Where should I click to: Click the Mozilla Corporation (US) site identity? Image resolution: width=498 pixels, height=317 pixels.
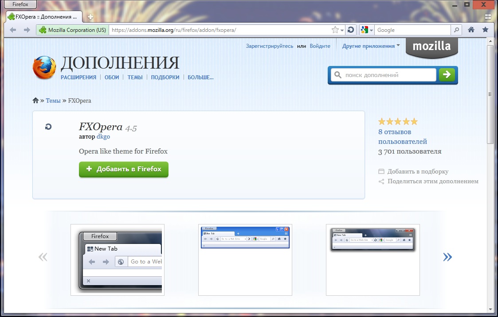point(72,30)
